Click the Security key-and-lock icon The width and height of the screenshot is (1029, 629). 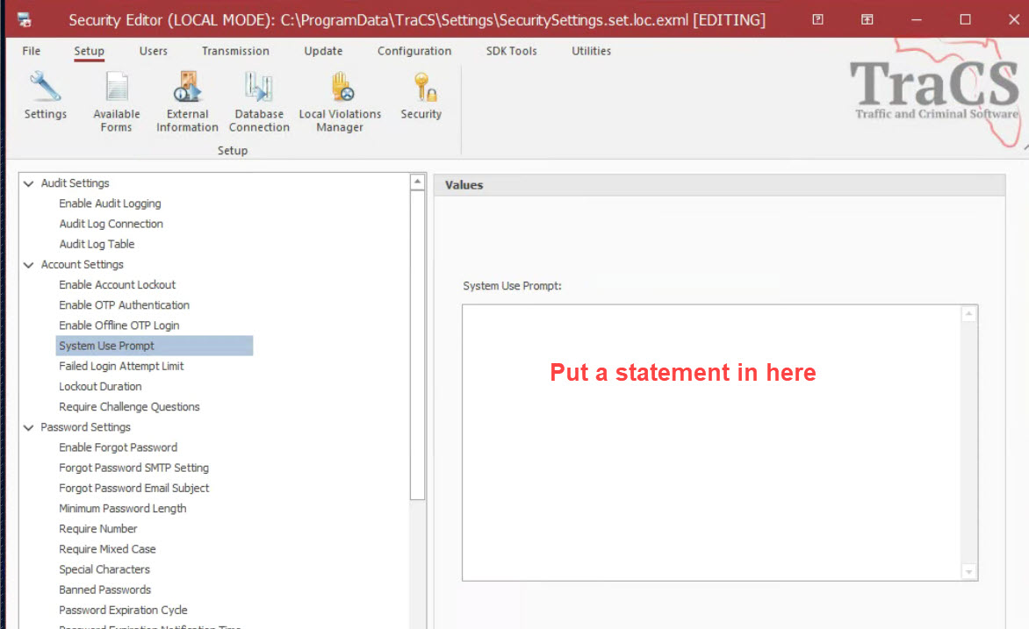421,89
